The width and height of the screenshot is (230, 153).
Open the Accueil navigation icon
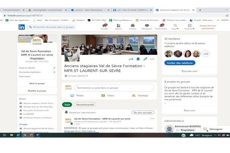tap(104, 27)
